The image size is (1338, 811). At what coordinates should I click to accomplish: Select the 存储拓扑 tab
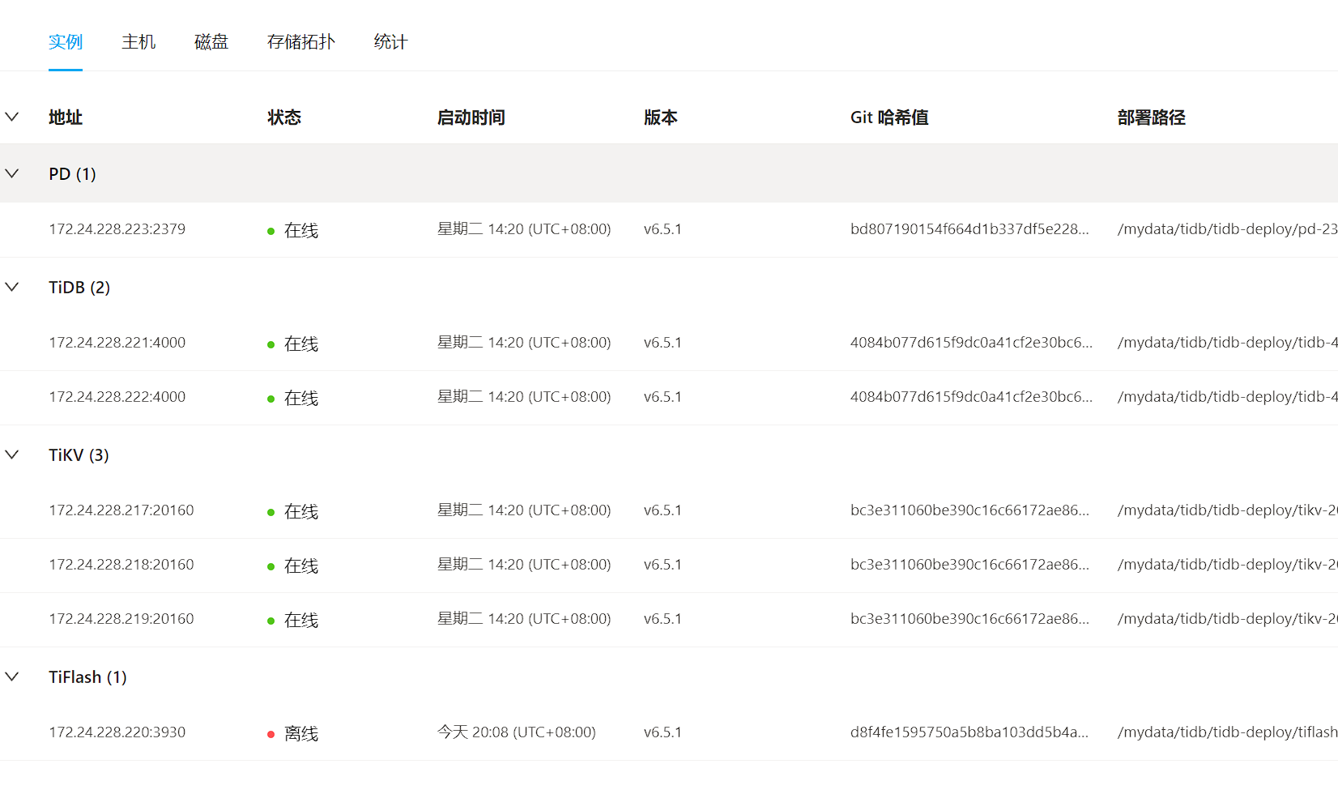300,42
